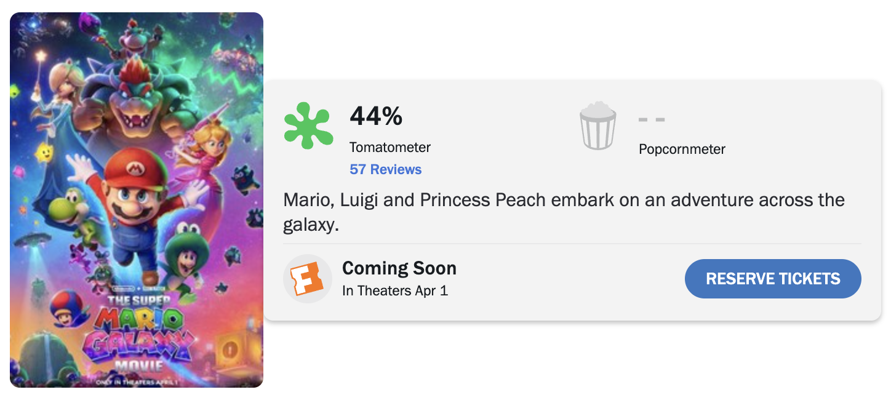Open the 57 Reviews link
This screenshot has width=891, height=400.
coord(385,169)
